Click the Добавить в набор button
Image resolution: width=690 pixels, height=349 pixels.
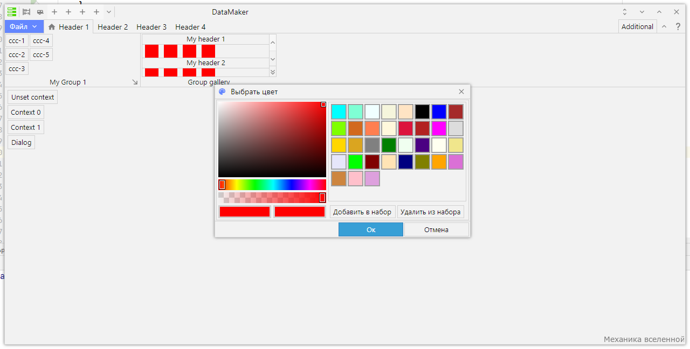(362, 212)
